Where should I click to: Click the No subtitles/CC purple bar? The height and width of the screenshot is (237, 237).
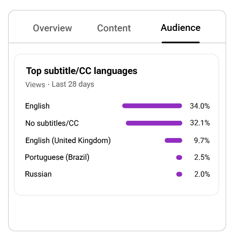tap(154, 123)
